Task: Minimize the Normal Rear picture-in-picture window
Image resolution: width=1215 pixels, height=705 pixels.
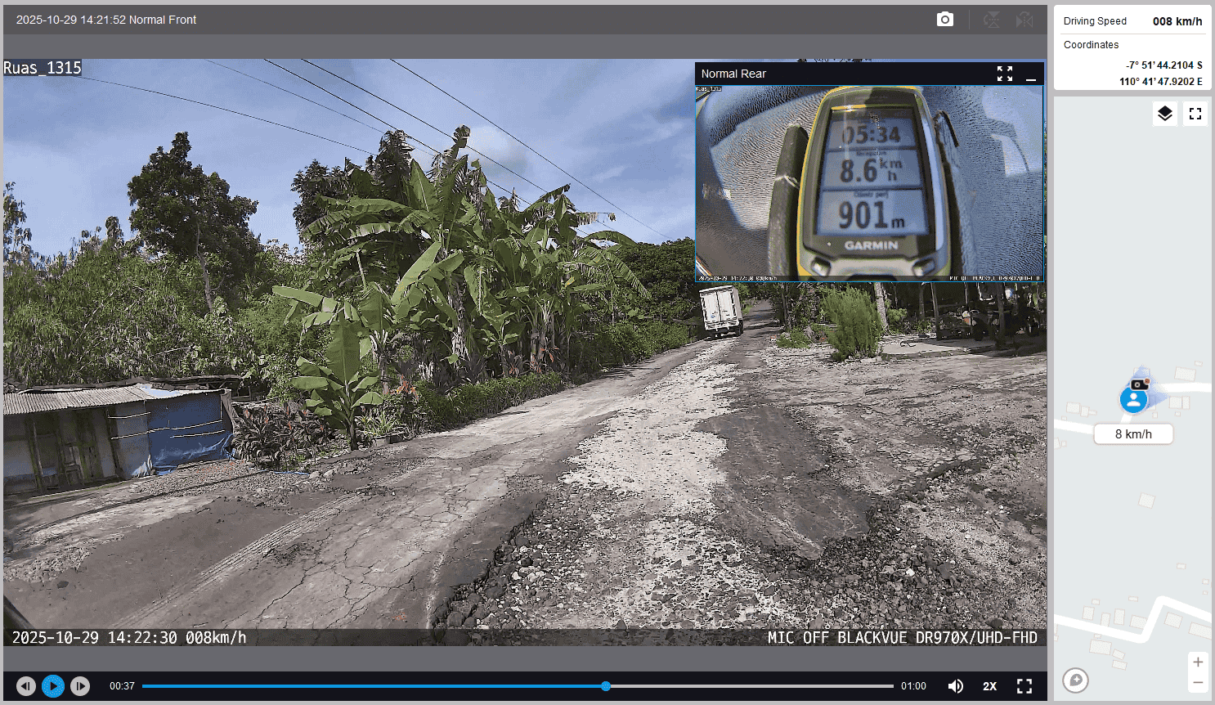Action: pos(1031,74)
